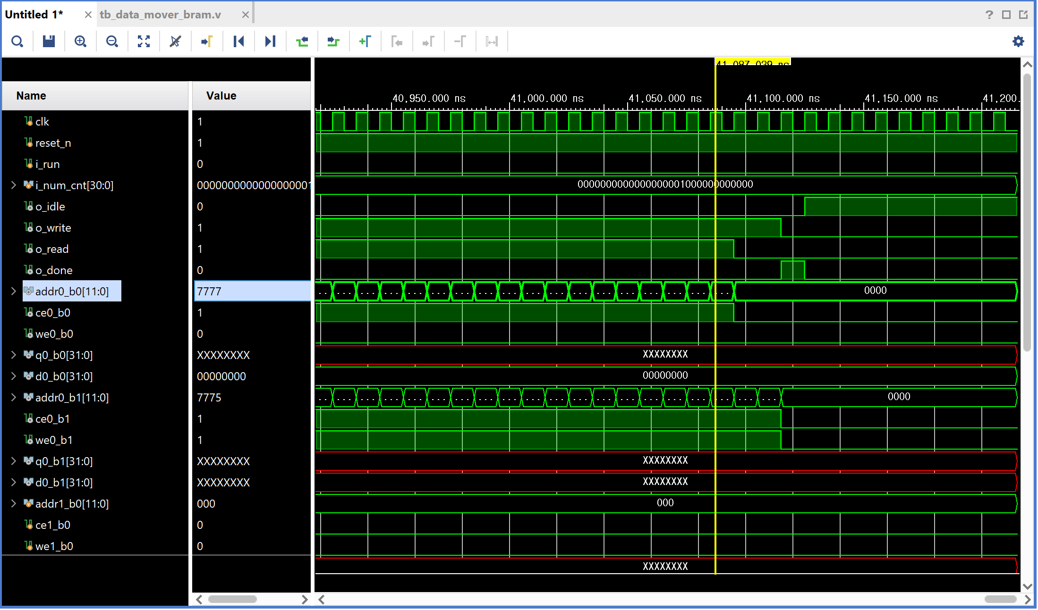Select the reset_n signal
This screenshot has height=610, width=1038.
(53, 143)
